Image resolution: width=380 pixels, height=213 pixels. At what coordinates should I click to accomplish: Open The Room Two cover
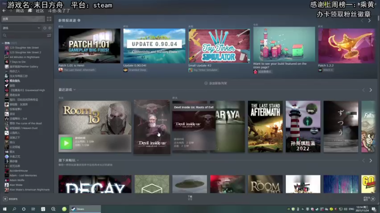pyautogui.click(x=265, y=184)
